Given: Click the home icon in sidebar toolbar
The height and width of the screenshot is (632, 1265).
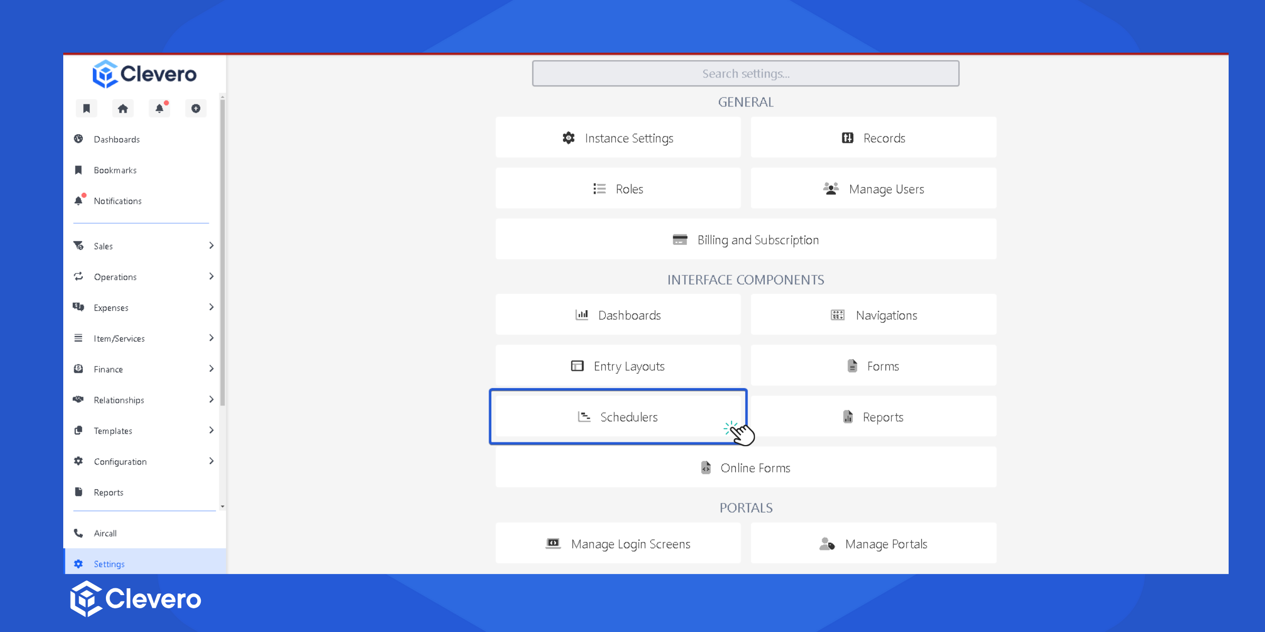Looking at the screenshot, I should coord(123,108).
